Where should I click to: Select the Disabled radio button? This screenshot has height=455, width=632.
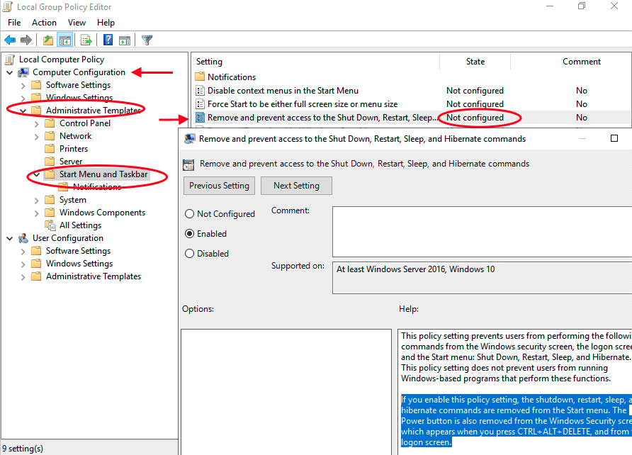point(189,254)
